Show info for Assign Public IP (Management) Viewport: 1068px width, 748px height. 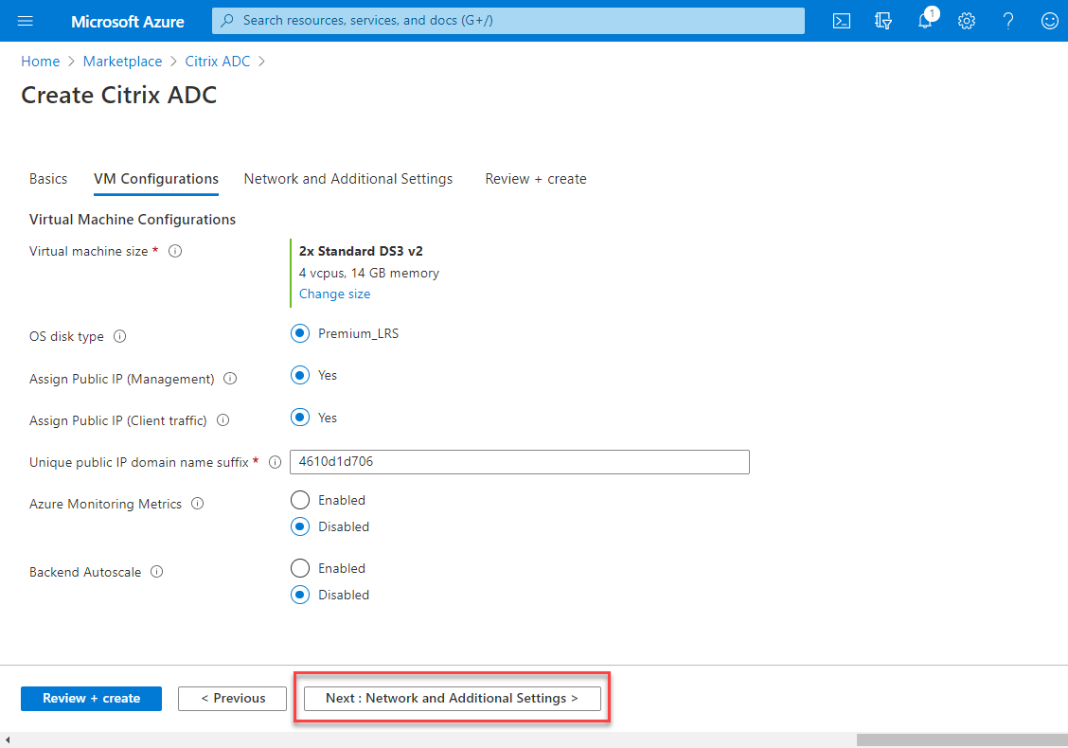coord(230,379)
